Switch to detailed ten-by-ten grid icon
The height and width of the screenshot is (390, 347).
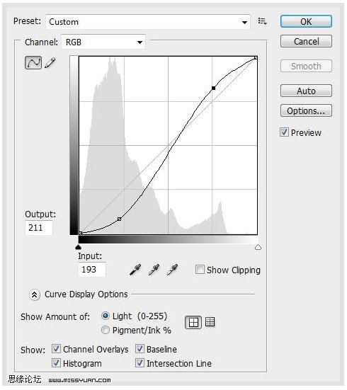click(210, 322)
